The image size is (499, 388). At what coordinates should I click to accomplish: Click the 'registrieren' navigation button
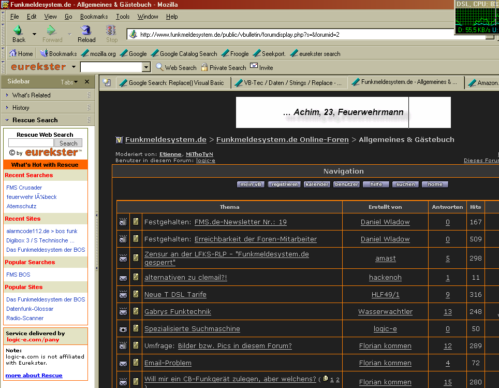[284, 184]
